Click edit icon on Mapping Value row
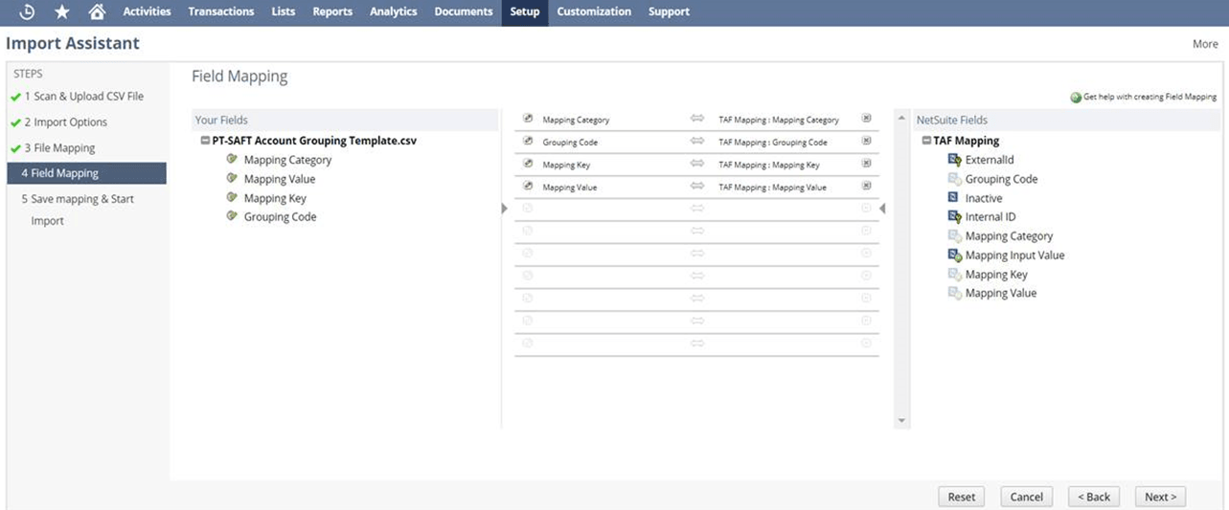 528,187
